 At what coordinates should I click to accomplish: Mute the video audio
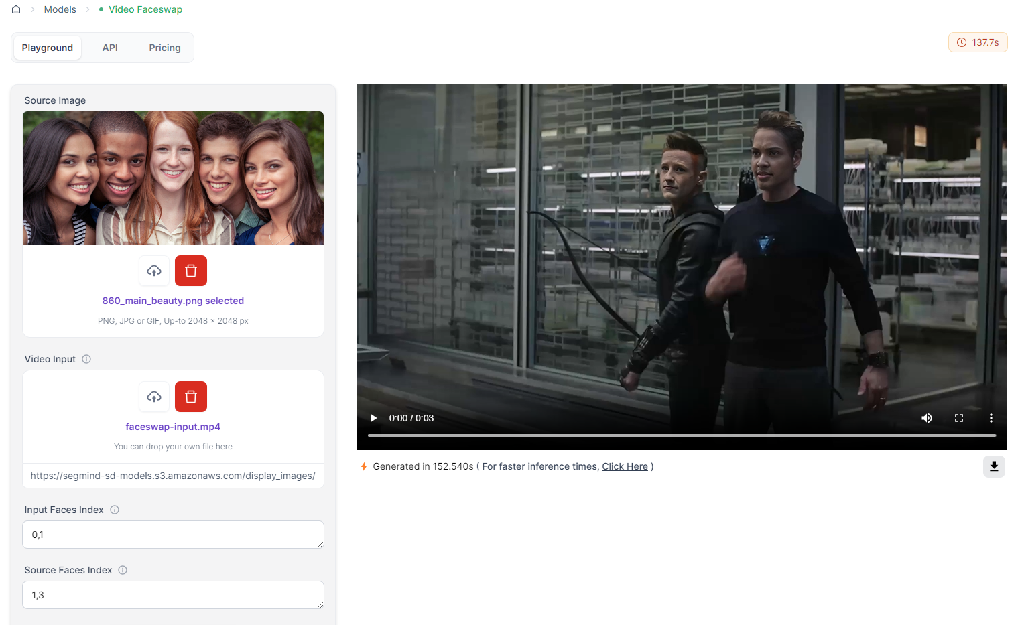tap(927, 418)
